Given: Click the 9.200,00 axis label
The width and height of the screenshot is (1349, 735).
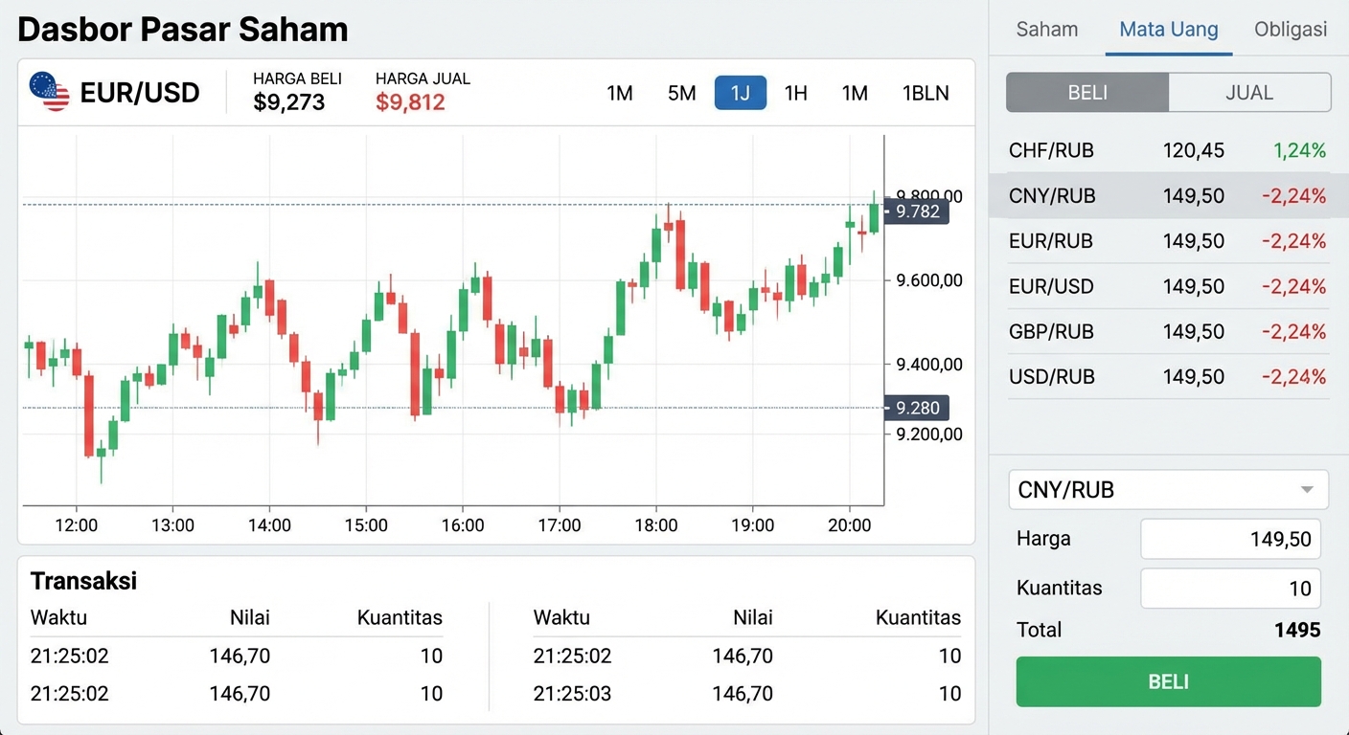Looking at the screenshot, I should pos(929,434).
